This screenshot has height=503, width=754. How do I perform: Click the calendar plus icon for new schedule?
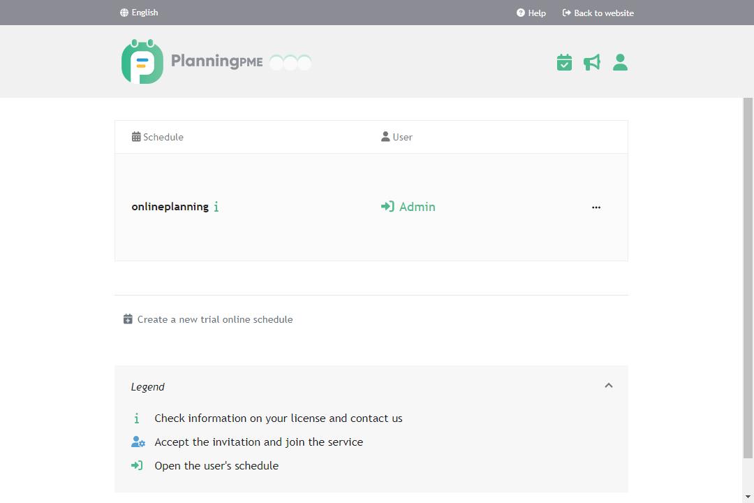[128, 319]
